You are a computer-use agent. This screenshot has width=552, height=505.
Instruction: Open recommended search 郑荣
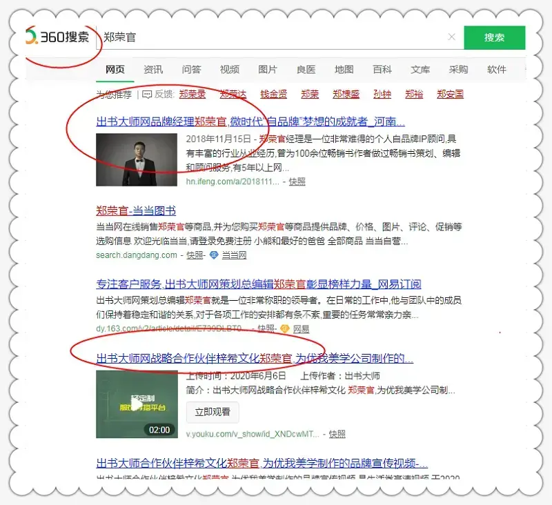coord(310,95)
